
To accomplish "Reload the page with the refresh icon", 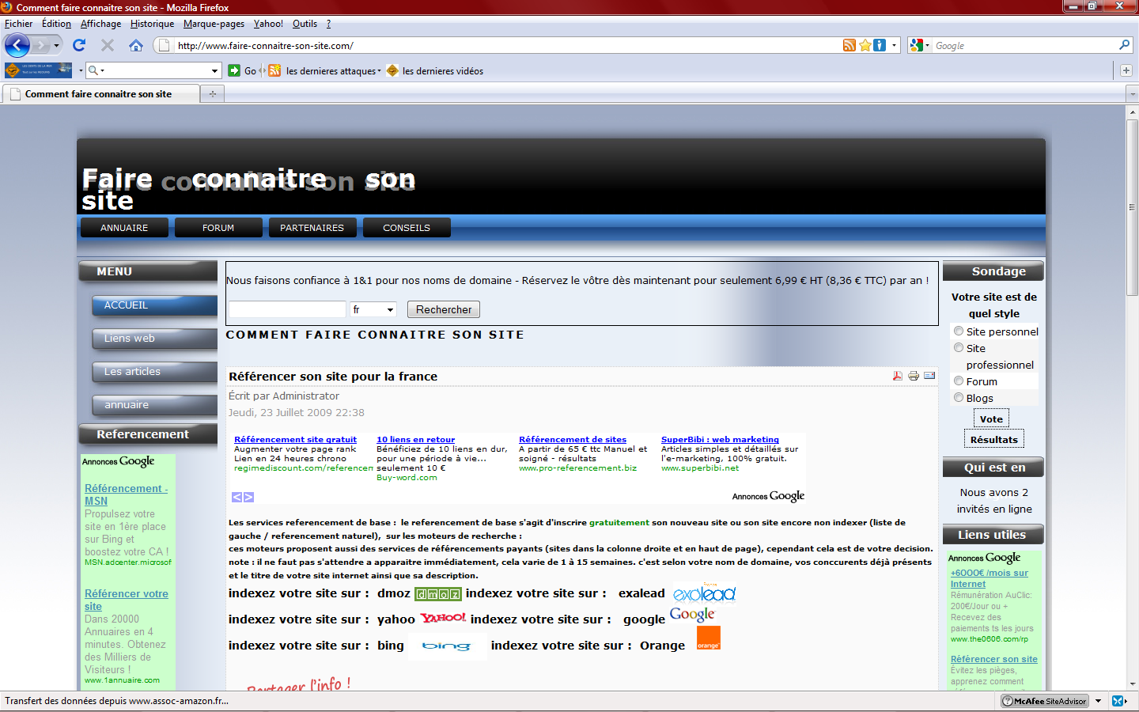I will point(79,45).
